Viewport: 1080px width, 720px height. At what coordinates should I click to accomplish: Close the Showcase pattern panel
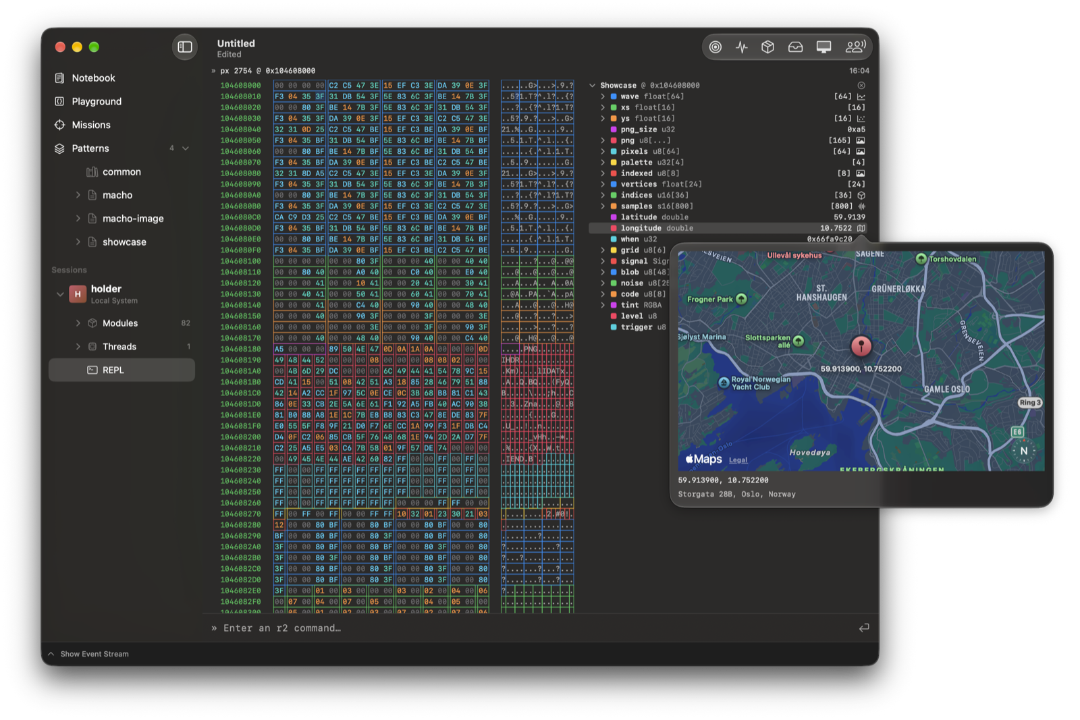pos(861,86)
